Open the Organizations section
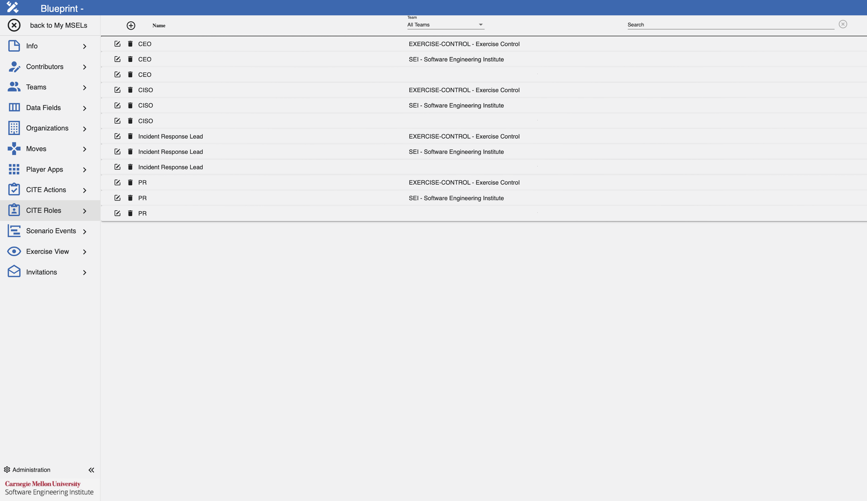The image size is (867, 501). 47,128
